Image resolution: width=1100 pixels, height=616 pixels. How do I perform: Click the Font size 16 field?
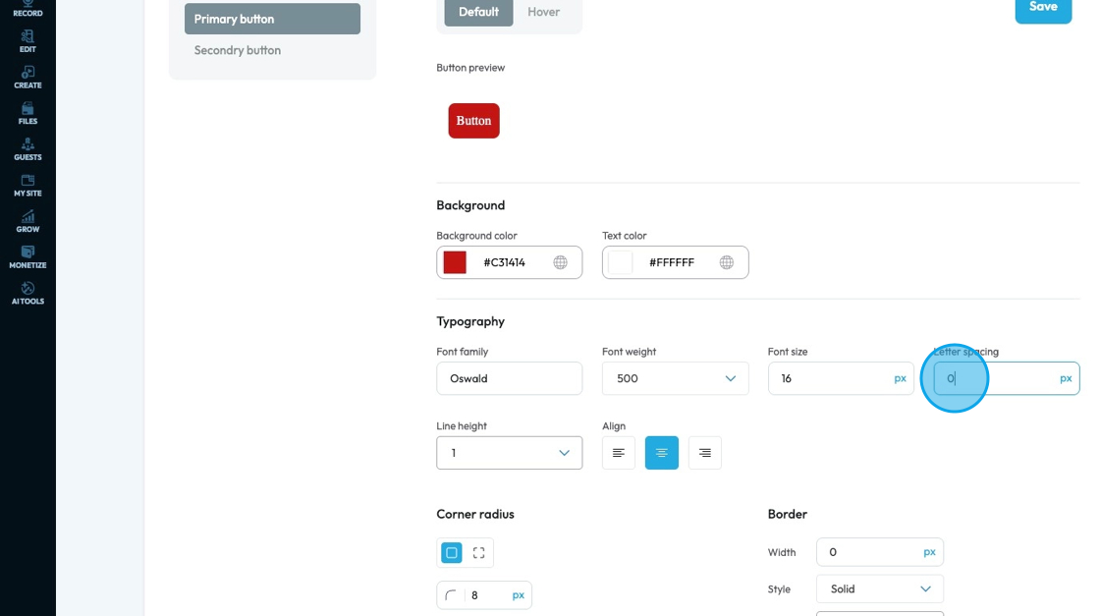coord(841,378)
